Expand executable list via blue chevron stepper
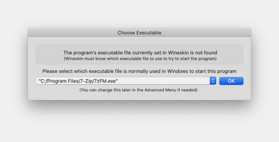279x142 pixels. pos(213,81)
